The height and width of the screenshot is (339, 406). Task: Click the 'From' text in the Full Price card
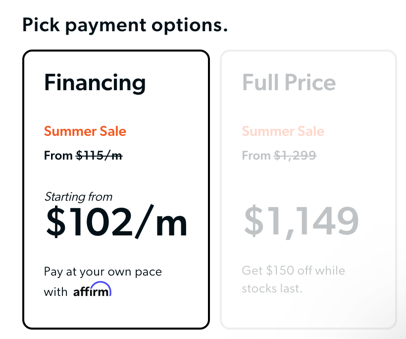(256, 156)
